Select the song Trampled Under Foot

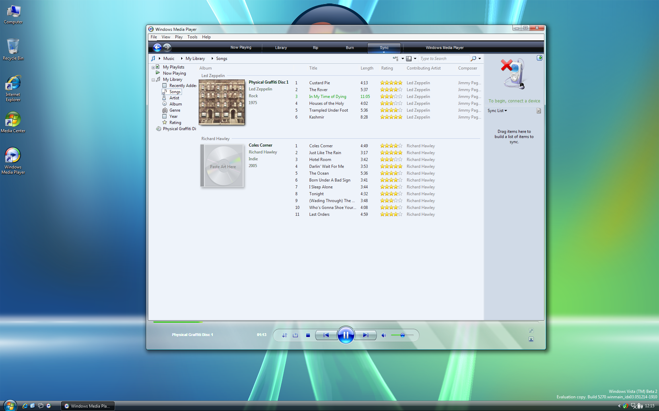pos(328,110)
